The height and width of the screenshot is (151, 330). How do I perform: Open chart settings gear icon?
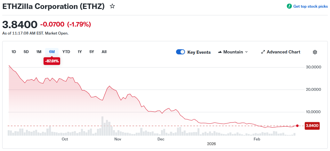tap(315, 52)
